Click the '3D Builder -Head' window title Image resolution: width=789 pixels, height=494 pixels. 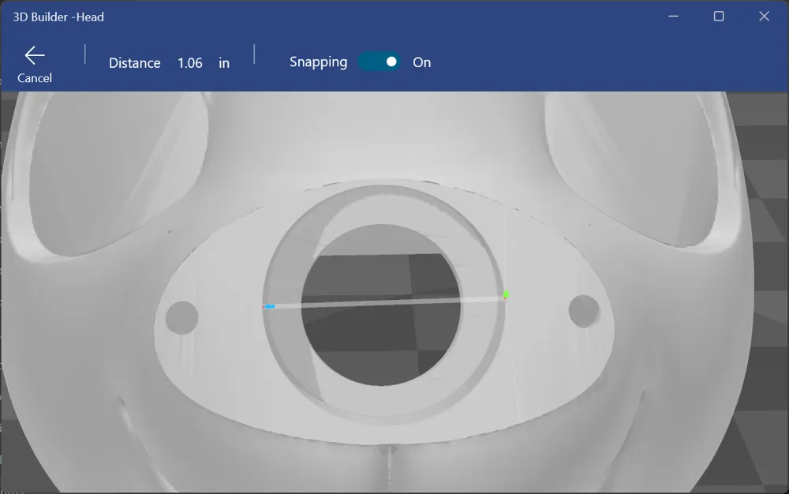point(58,17)
